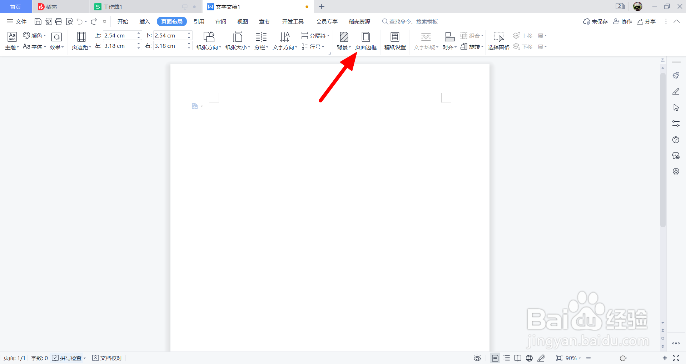
Task: Click the rocket icon in right sidebar
Action: point(676,75)
